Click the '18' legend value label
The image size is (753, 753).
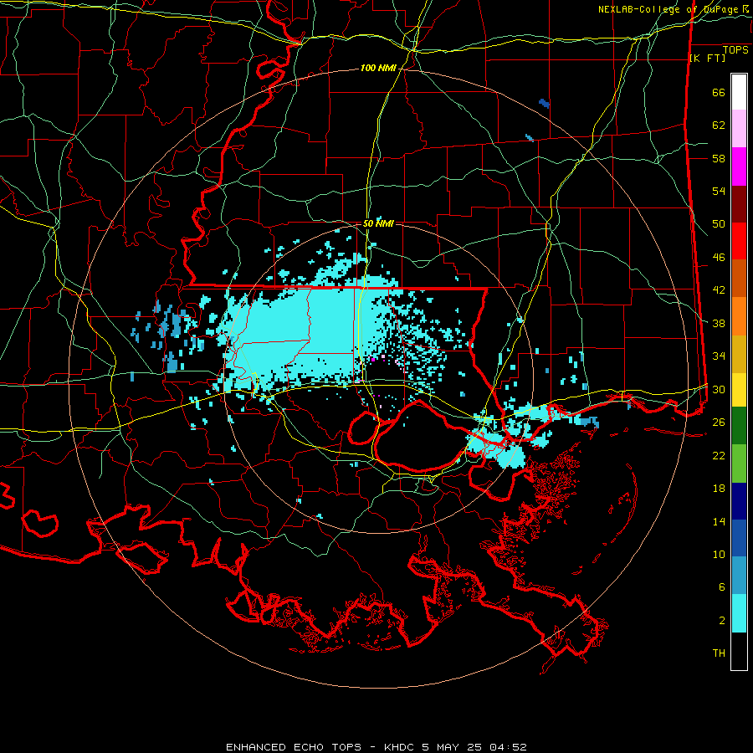(719, 489)
